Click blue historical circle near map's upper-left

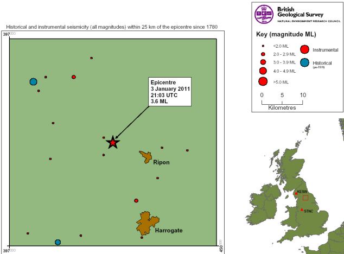pos(33,81)
